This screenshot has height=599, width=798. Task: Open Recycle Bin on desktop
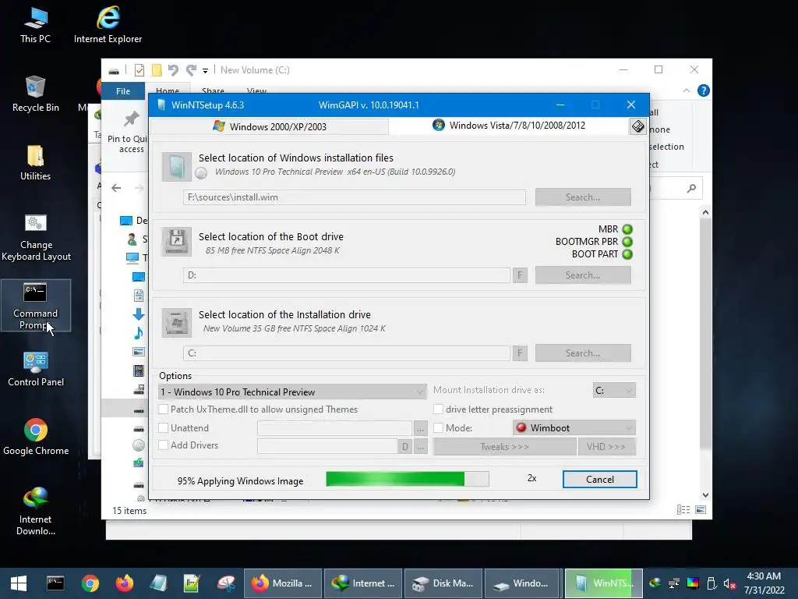pyautogui.click(x=36, y=94)
